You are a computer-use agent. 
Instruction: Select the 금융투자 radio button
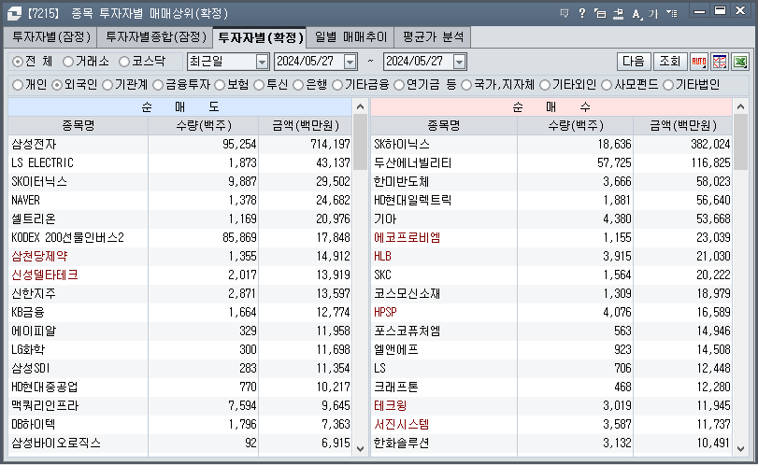click(x=158, y=85)
